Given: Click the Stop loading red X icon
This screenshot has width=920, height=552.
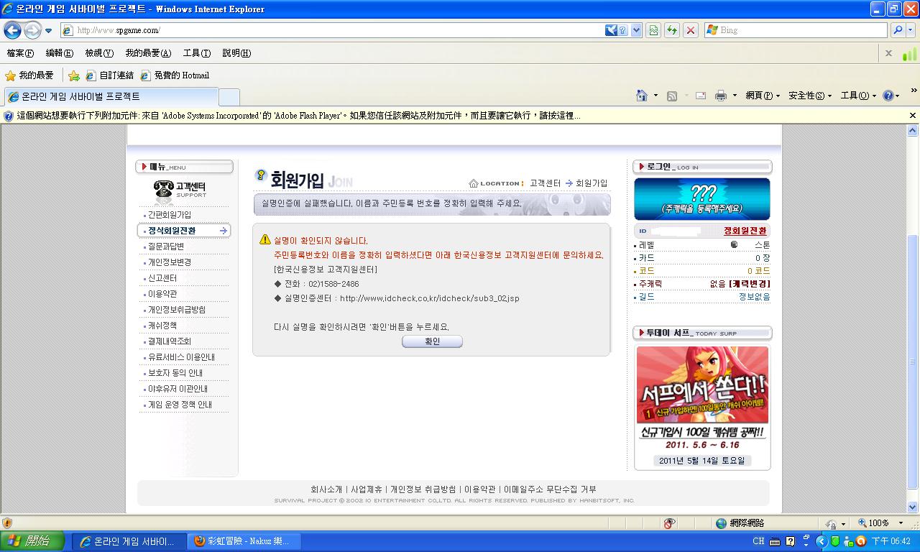Looking at the screenshot, I should [691, 30].
